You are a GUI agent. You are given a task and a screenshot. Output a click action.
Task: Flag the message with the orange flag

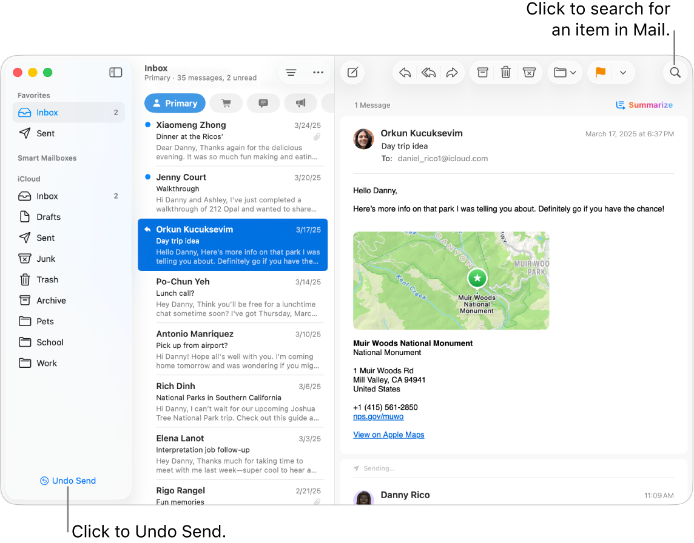coord(600,72)
